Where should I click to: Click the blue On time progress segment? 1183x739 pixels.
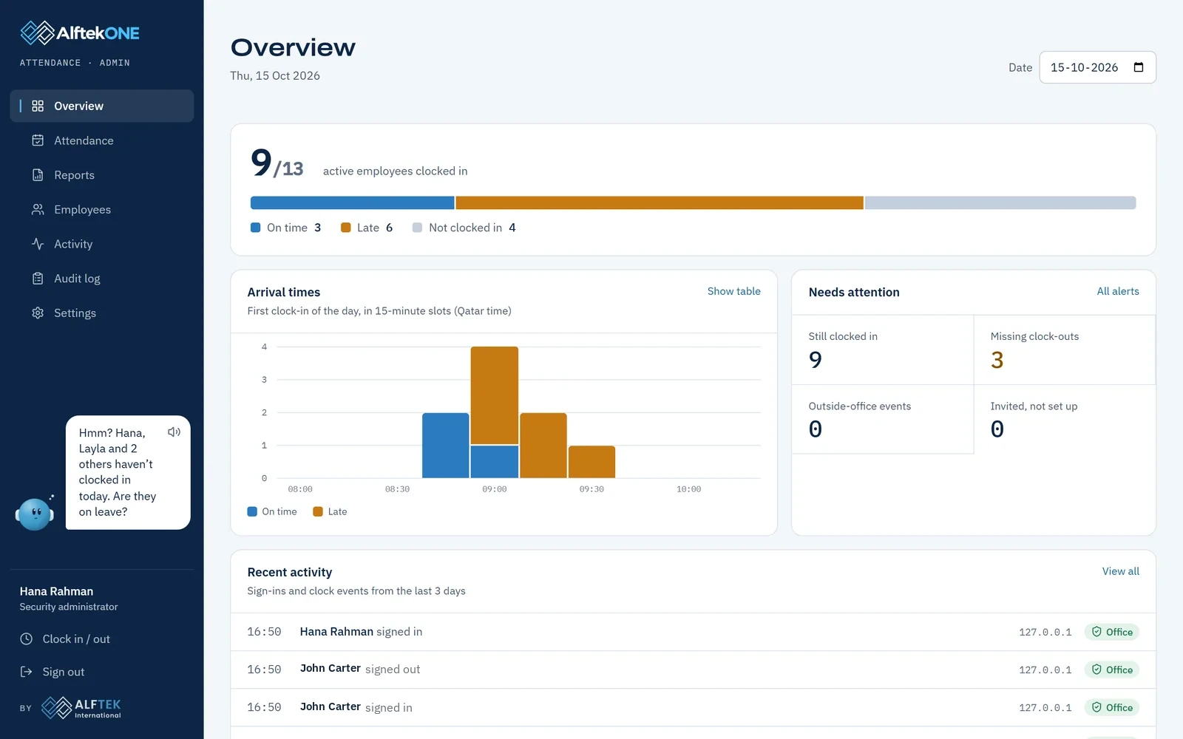pyautogui.click(x=352, y=202)
